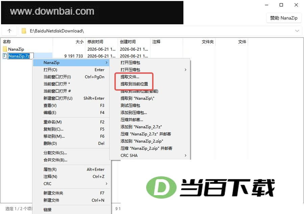
Task: Expand the address bar path dropdown
Action: point(297,31)
